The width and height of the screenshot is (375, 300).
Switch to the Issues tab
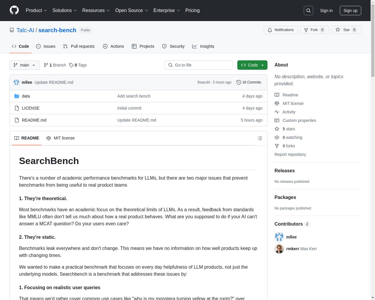click(46, 46)
